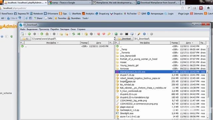Click the browser home icon
The image size is (213, 120).
pyautogui.click(x=208, y=8)
